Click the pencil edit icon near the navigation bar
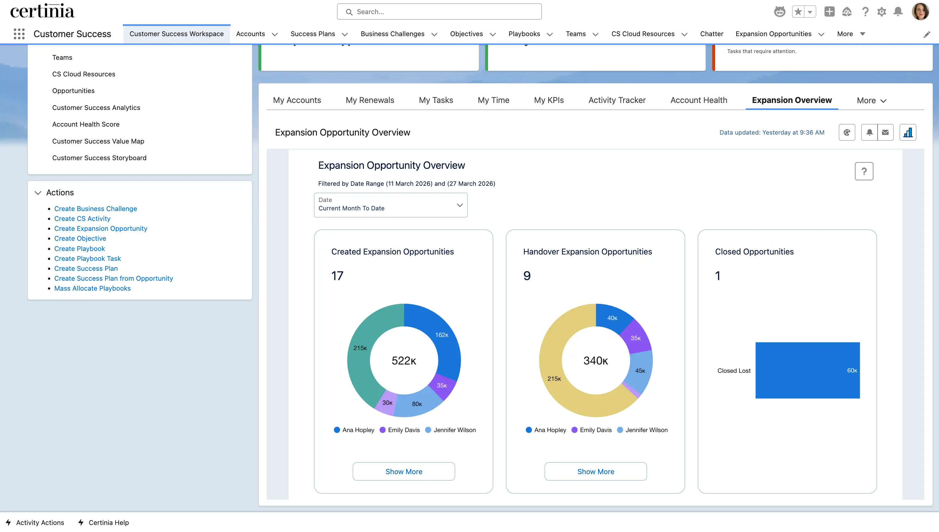939x532 pixels. point(927,34)
